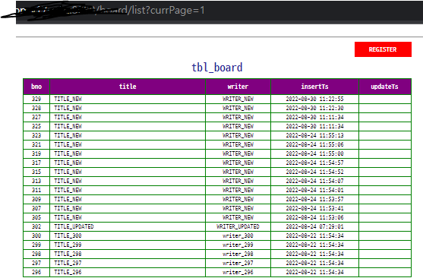The image size is (423, 278).
Task: Select the insertTs column header
Action: tap(315, 87)
